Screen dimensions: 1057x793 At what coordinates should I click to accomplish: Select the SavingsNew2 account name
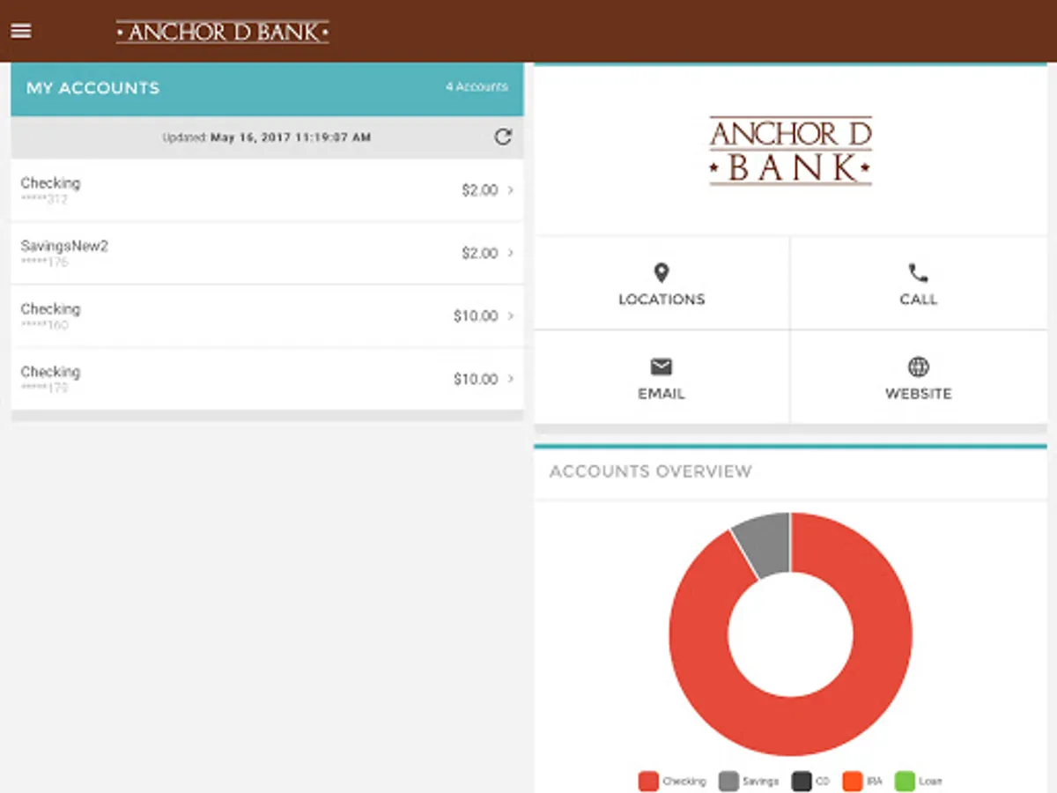(64, 246)
